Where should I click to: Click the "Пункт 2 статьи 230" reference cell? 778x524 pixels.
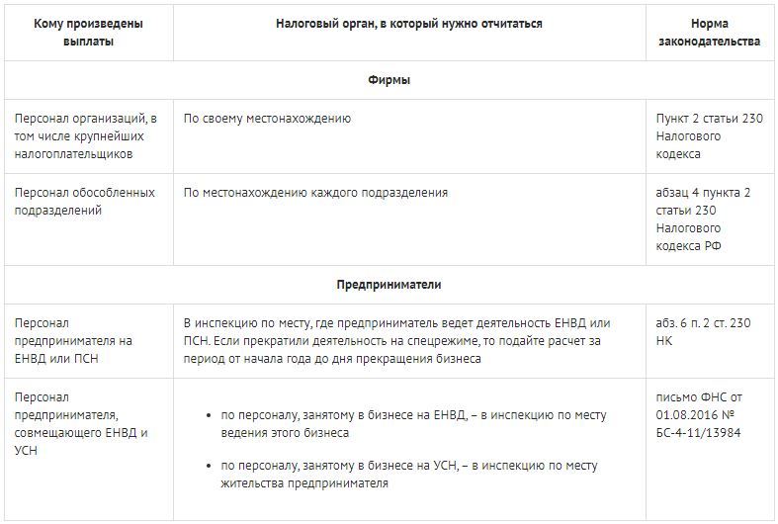(x=710, y=136)
